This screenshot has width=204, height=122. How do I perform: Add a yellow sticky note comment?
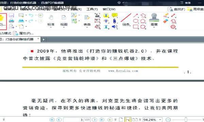[x=115, y=15]
